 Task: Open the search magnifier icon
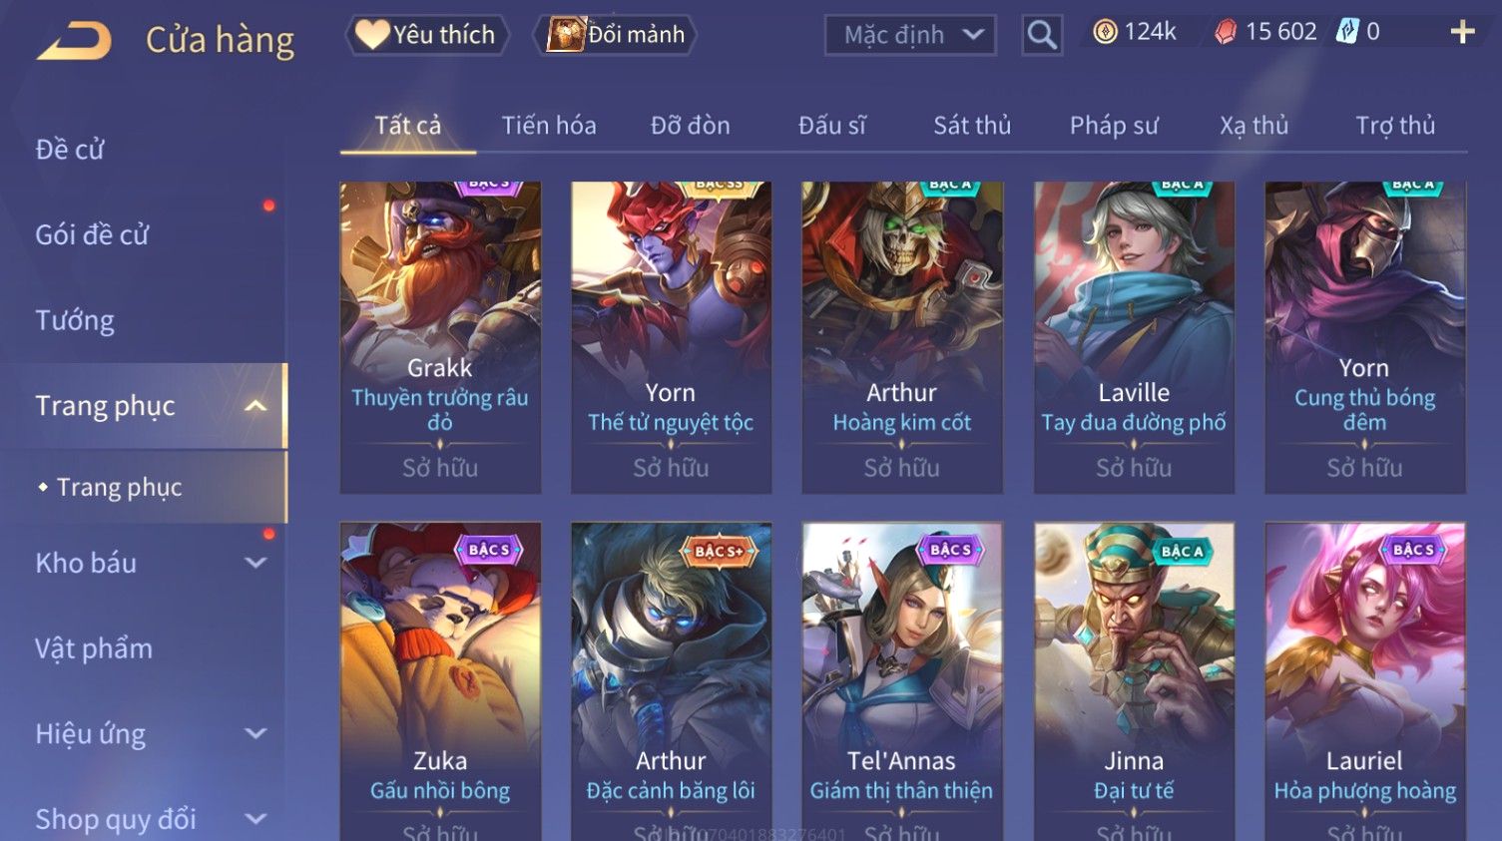[x=1042, y=35]
